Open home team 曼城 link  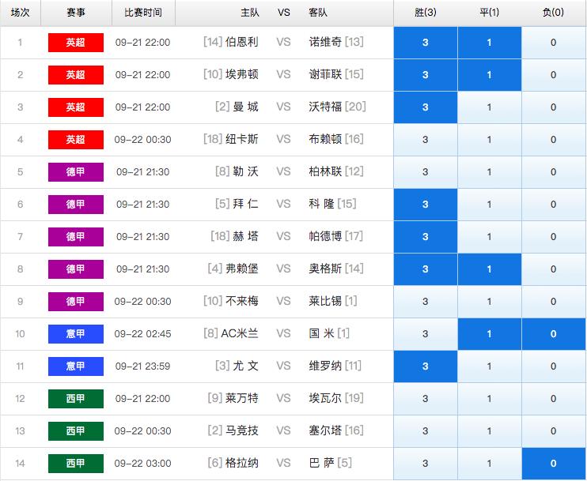(245, 107)
